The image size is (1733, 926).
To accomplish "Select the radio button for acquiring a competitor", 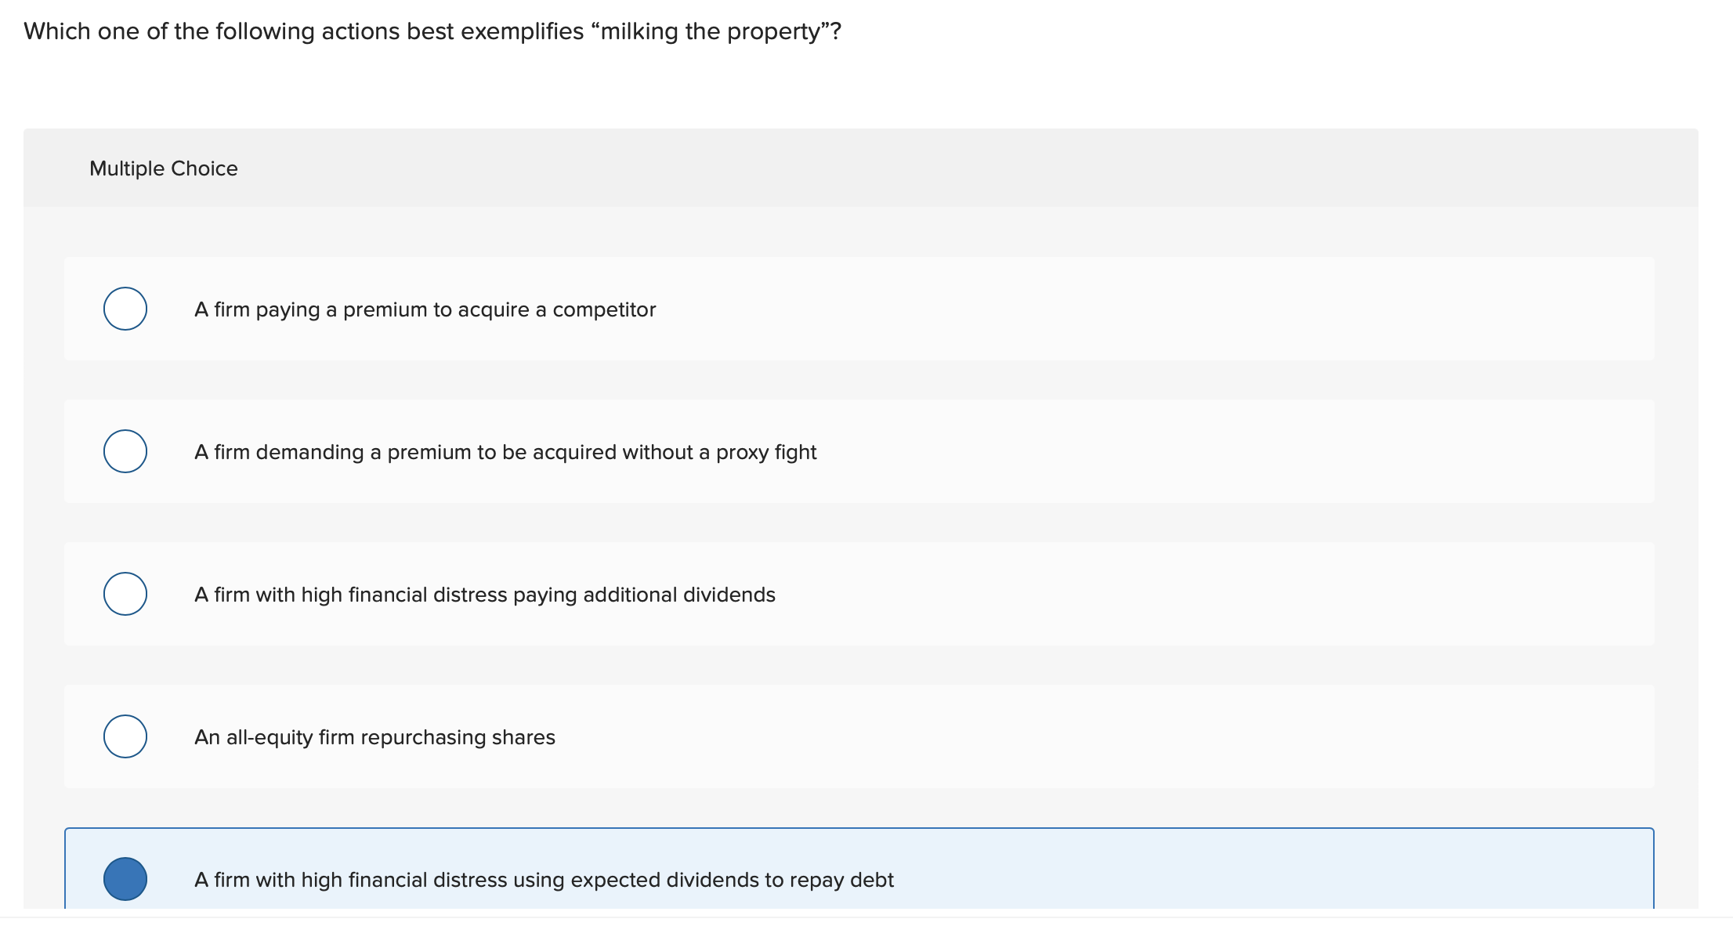I will tap(125, 309).
